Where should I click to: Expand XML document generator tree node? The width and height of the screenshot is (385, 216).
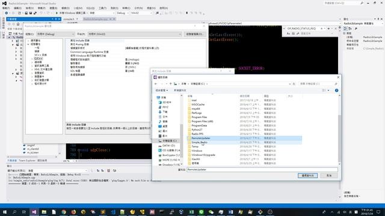click(x=32, y=70)
